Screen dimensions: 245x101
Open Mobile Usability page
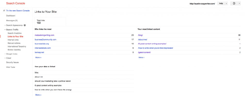click(x=14, y=50)
